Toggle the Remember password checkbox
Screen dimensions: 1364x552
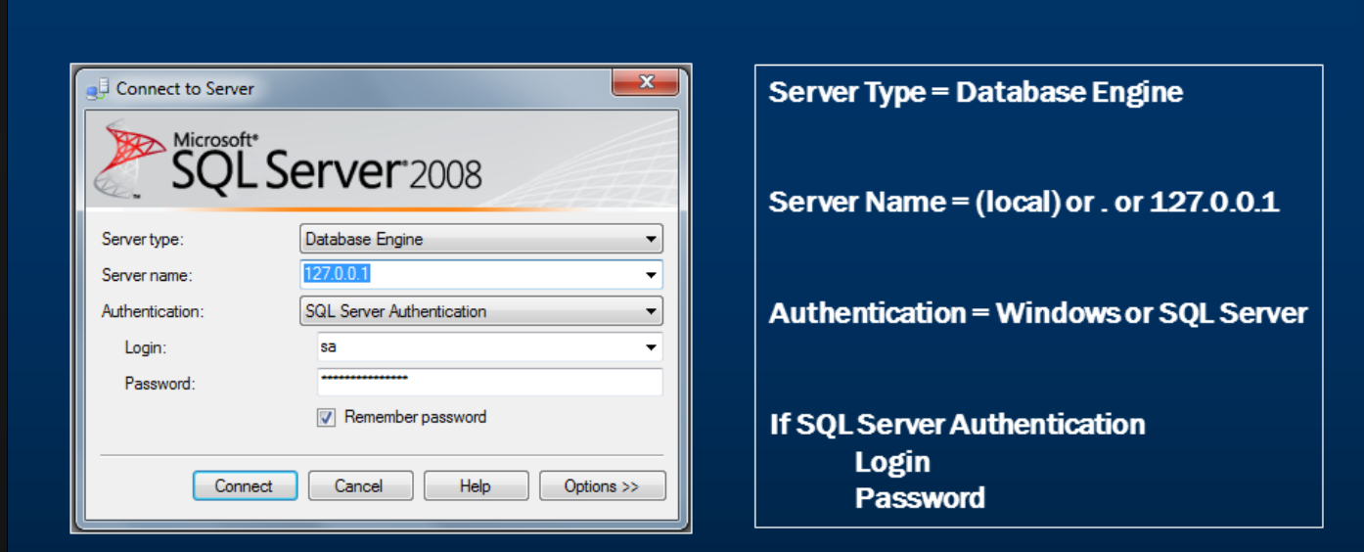coord(326,418)
